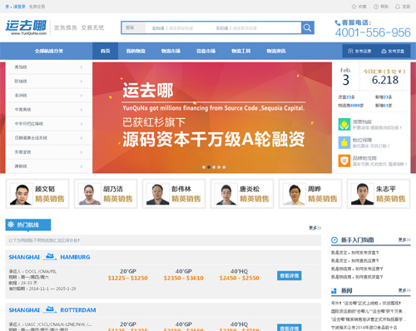This screenshot has height=331, width=416.
Task: Click the 免费注册 register link
Action: tap(37, 7)
